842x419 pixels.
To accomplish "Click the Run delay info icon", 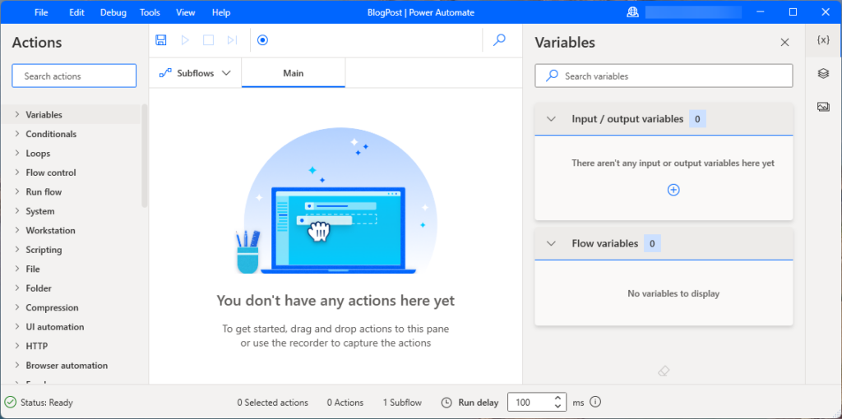I will [x=595, y=402].
